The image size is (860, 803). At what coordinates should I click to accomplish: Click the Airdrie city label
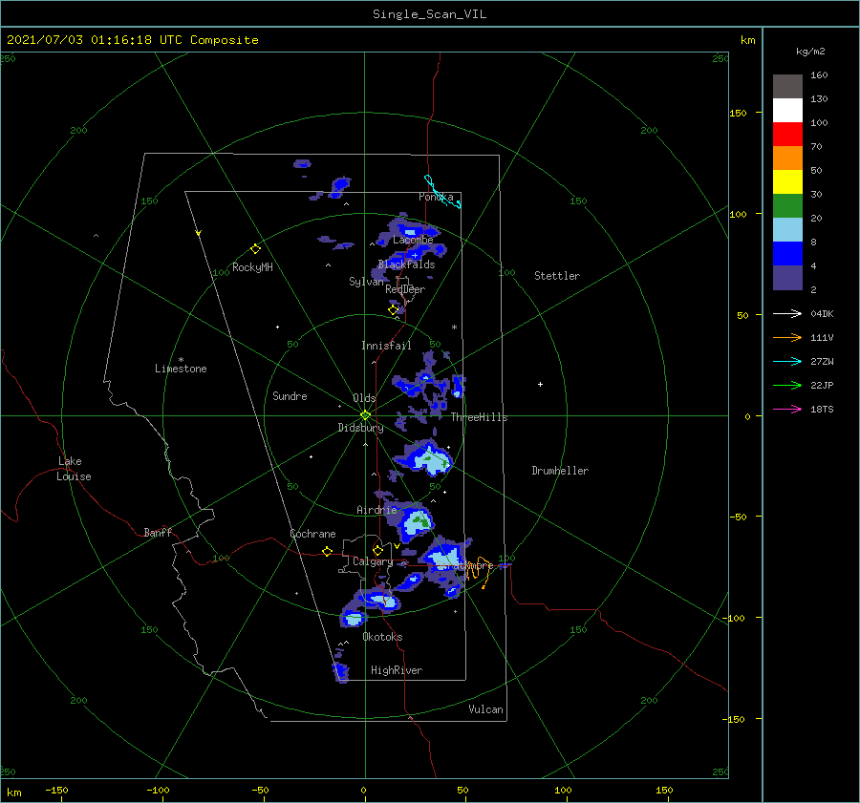click(x=376, y=510)
